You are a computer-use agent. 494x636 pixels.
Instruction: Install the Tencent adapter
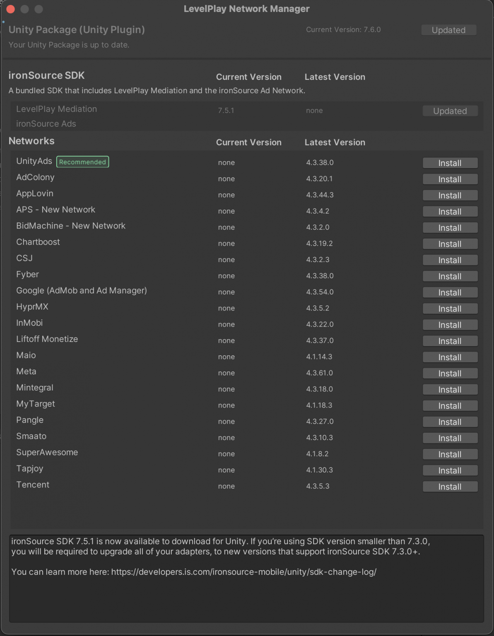(x=450, y=487)
